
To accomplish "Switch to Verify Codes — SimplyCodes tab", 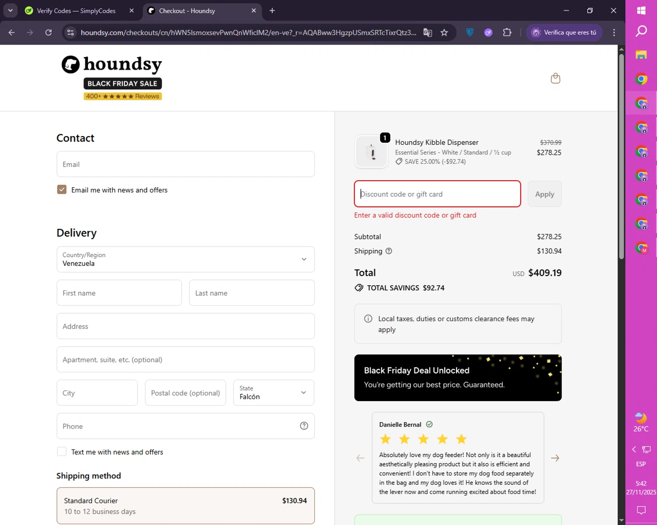I will (76, 10).
